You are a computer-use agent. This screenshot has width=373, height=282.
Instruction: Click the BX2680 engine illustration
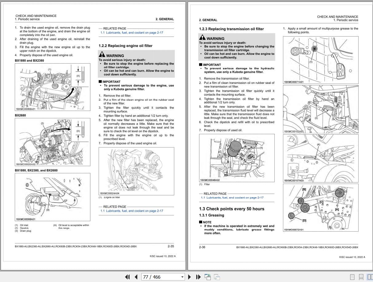pyautogui.click(x=52, y=142)
